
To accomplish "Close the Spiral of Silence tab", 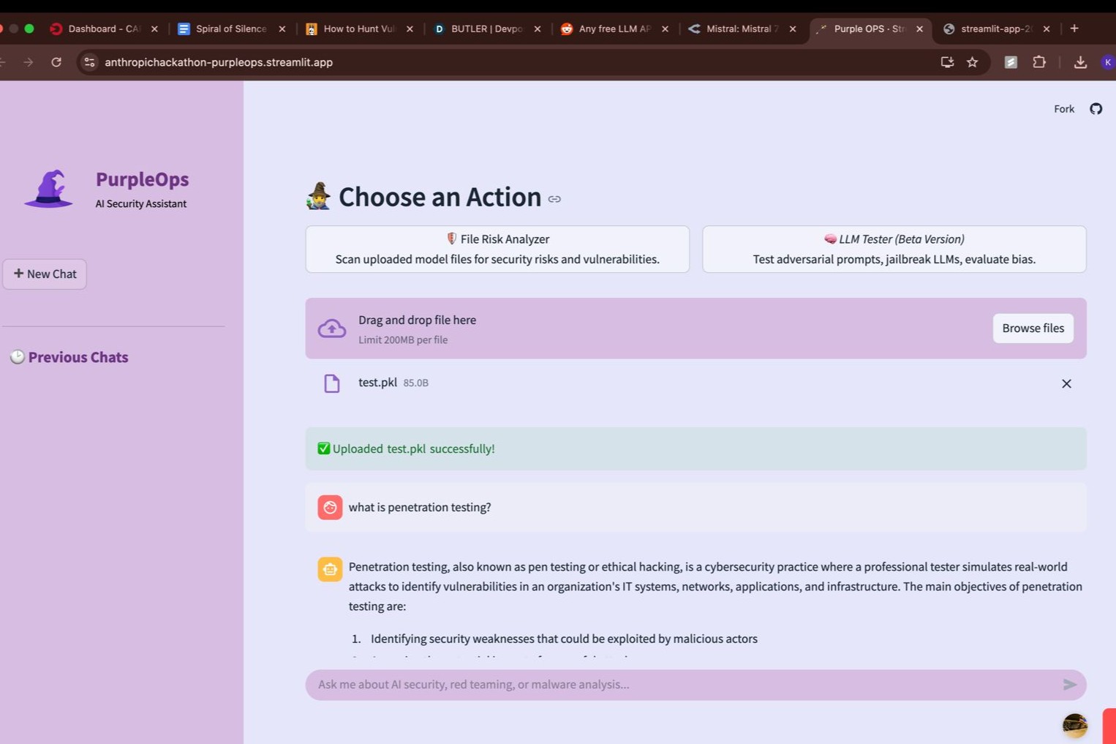I will coord(282,29).
